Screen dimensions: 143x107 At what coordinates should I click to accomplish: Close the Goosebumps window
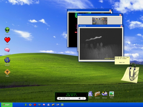click(x=110, y=11)
